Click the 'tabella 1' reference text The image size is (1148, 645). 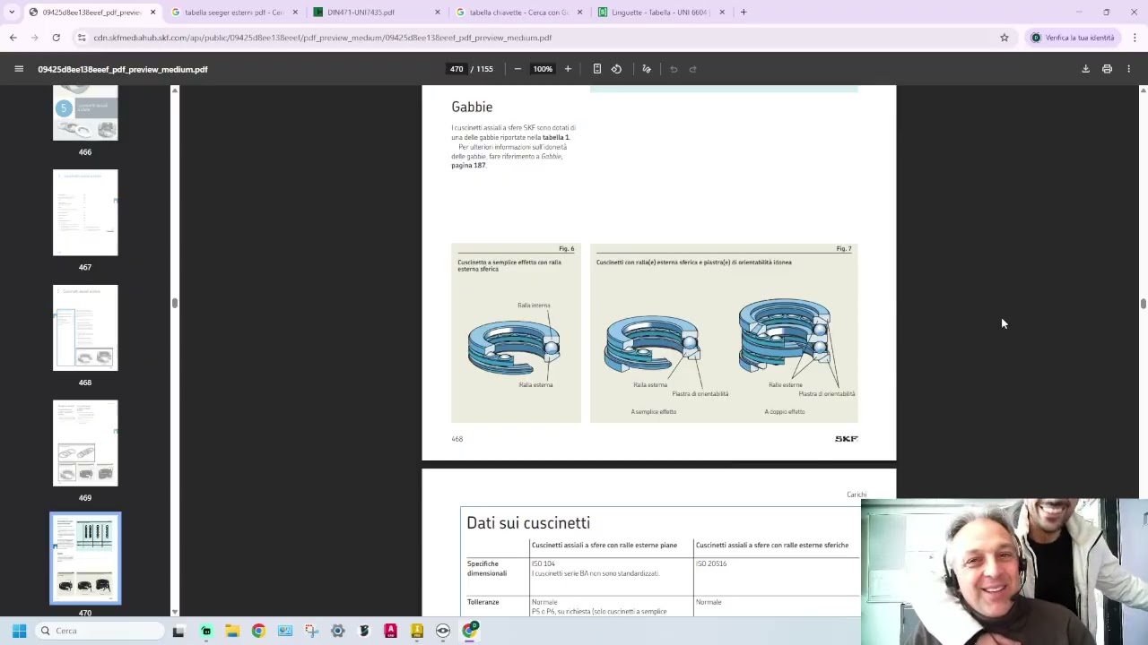coord(555,137)
